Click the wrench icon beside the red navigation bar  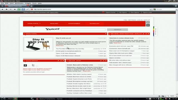click(148, 22)
